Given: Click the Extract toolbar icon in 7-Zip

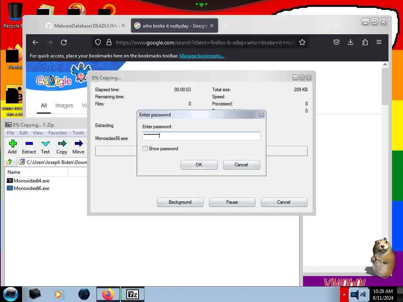Looking at the screenshot, I should (x=29, y=144).
